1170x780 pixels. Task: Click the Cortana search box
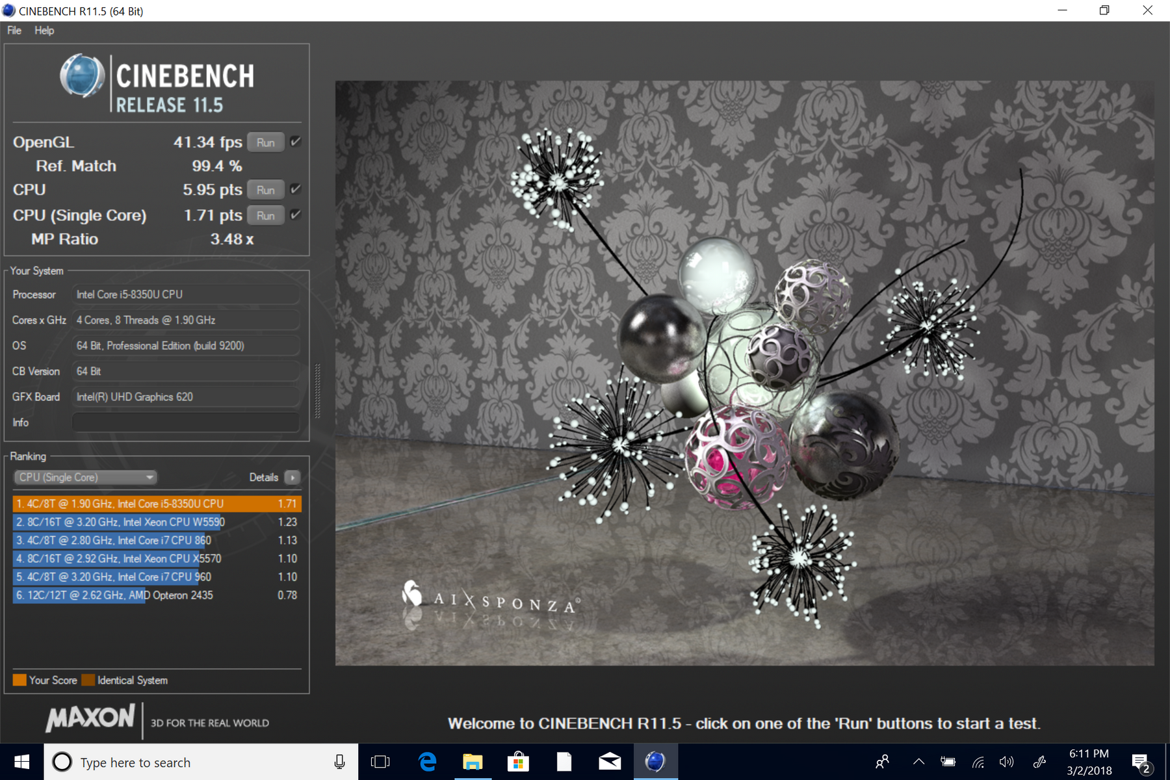(201, 762)
